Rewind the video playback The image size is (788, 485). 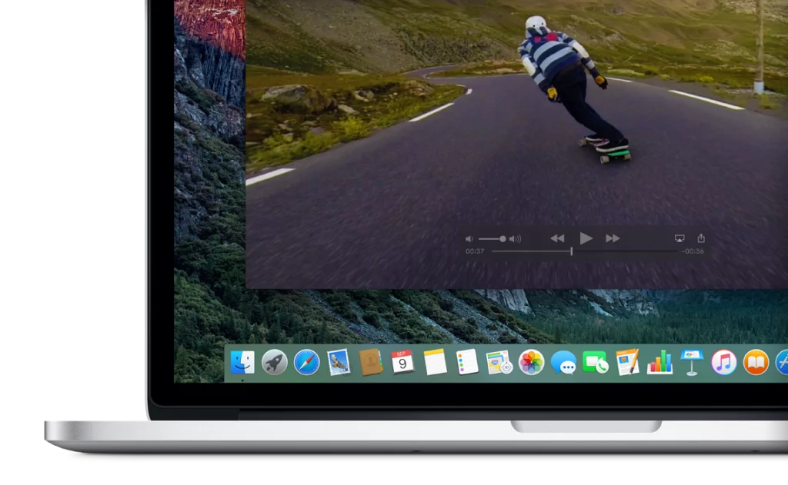coord(557,238)
